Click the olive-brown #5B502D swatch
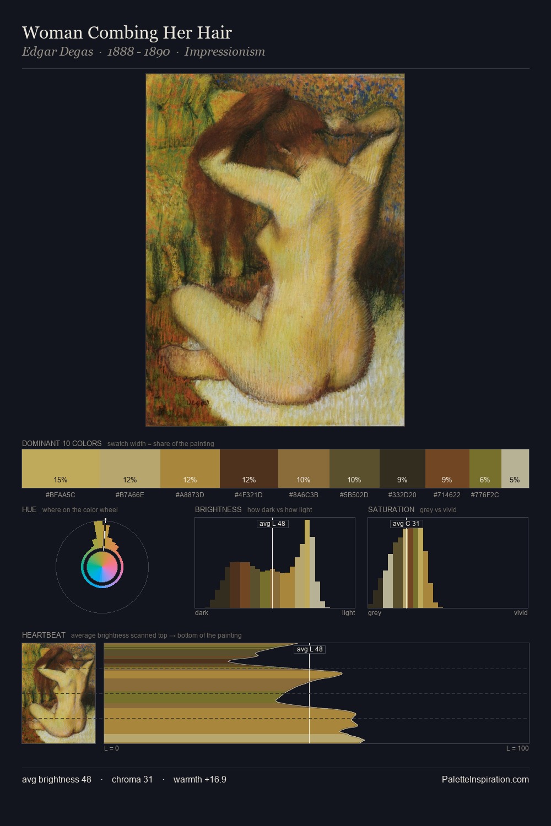The image size is (551, 826). (354, 469)
